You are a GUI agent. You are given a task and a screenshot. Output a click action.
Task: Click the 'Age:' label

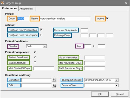click(x=79, y=46)
